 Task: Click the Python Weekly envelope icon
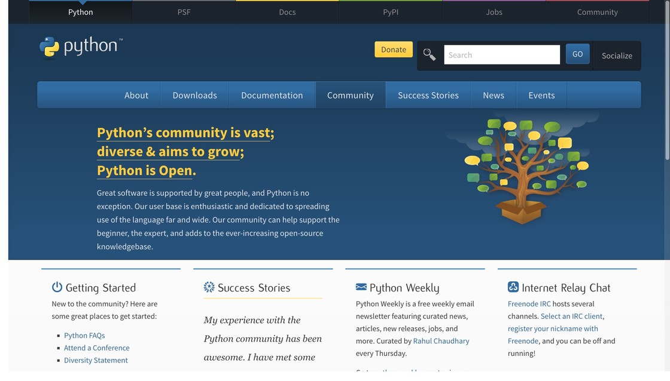361,287
